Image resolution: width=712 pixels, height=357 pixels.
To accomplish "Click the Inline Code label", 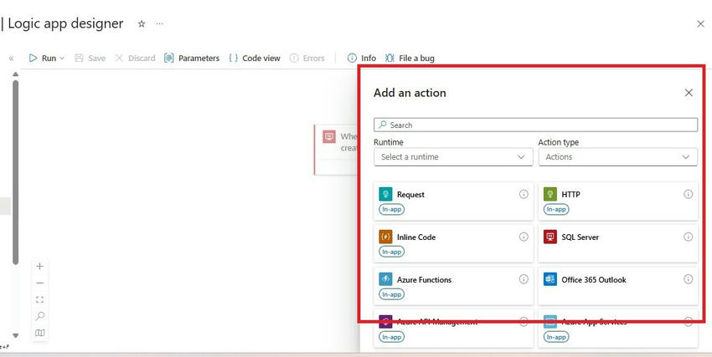I will coord(416,237).
